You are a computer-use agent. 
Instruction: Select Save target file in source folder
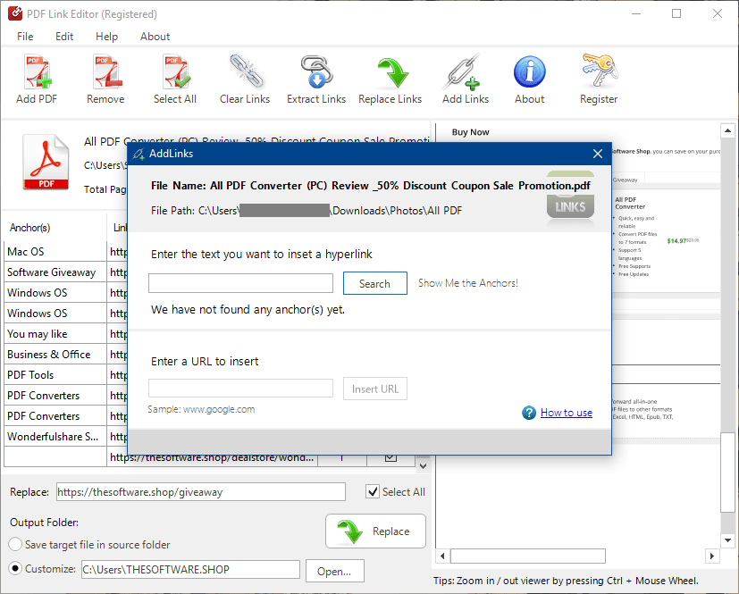(16, 545)
